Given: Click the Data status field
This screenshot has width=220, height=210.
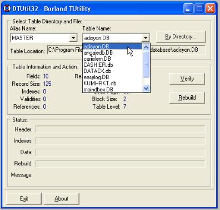Looking at the screenshot, I should pos(121,153).
